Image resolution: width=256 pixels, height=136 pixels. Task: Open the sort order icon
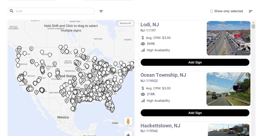(x=250, y=11)
